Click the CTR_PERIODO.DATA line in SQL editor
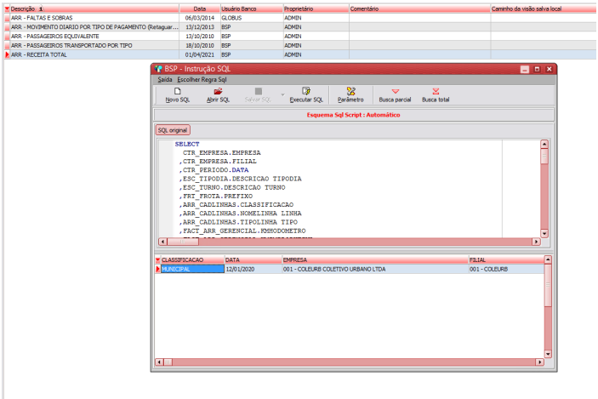This screenshot has height=399, width=598. click(x=214, y=170)
